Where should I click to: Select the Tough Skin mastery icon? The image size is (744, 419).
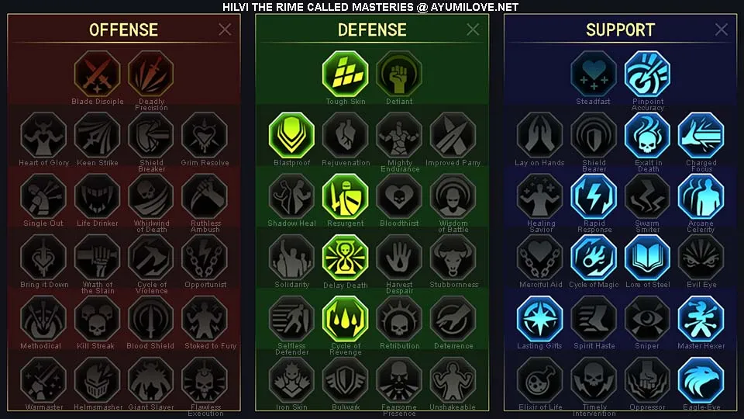[x=345, y=74]
